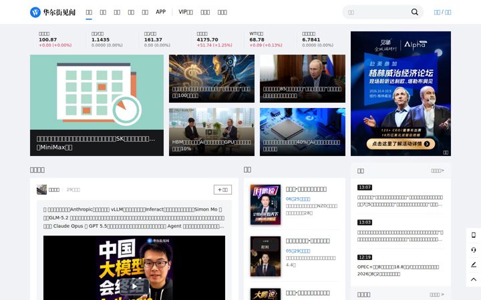Open the ticker quote showing 6.7841
Viewport: 481px width, 300px height.
(317, 39)
